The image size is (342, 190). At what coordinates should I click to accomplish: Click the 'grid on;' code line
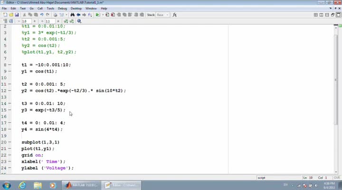[x=32, y=155]
